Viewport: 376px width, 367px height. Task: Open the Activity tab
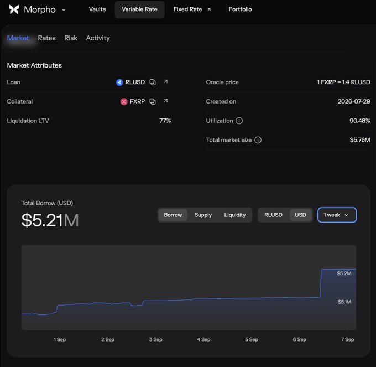coord(98,38)
